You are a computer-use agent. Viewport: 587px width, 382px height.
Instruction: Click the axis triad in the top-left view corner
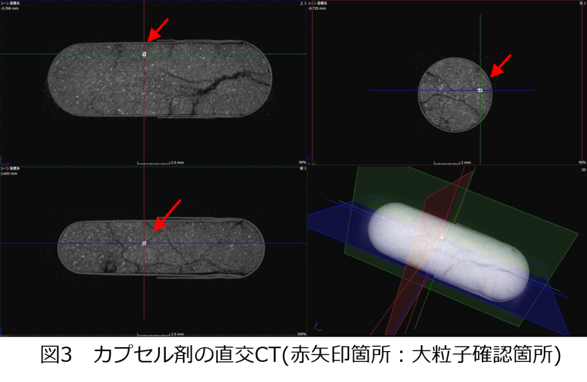2,159
